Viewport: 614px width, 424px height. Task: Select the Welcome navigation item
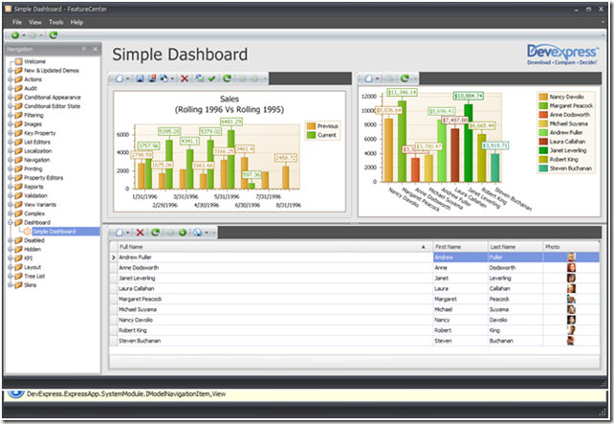point(34,61)
